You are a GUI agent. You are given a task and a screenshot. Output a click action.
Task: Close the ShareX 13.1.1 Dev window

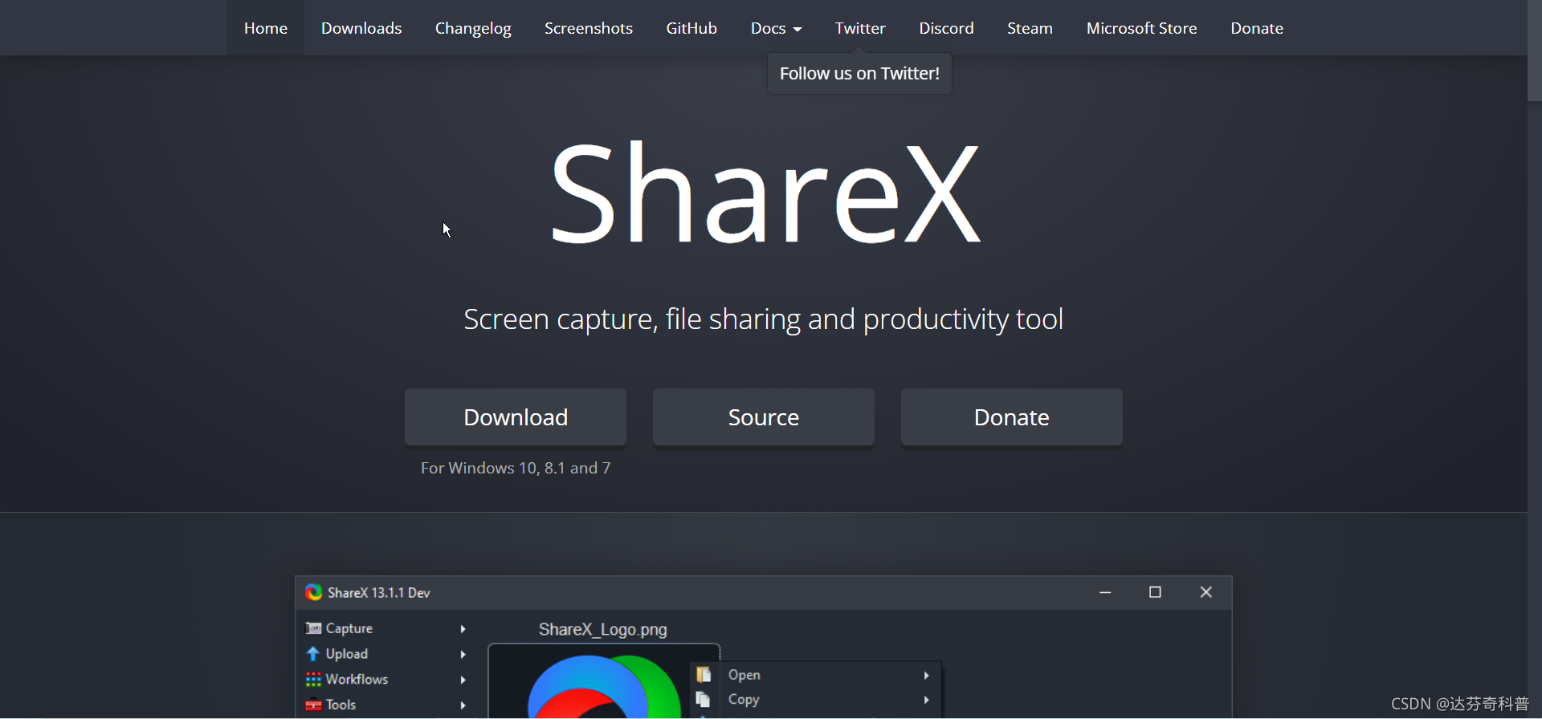pos(1205,592)
